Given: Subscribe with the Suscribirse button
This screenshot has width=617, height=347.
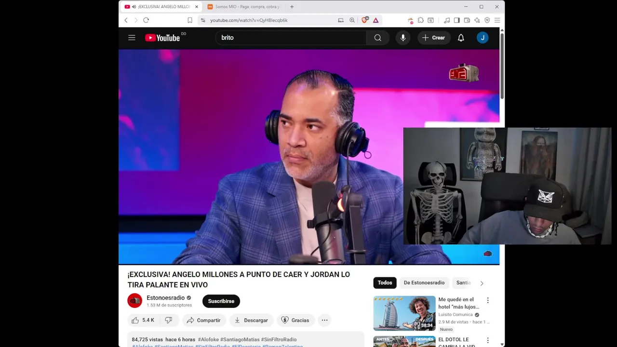Looking at the screenshot, I should tap(221, 301).
